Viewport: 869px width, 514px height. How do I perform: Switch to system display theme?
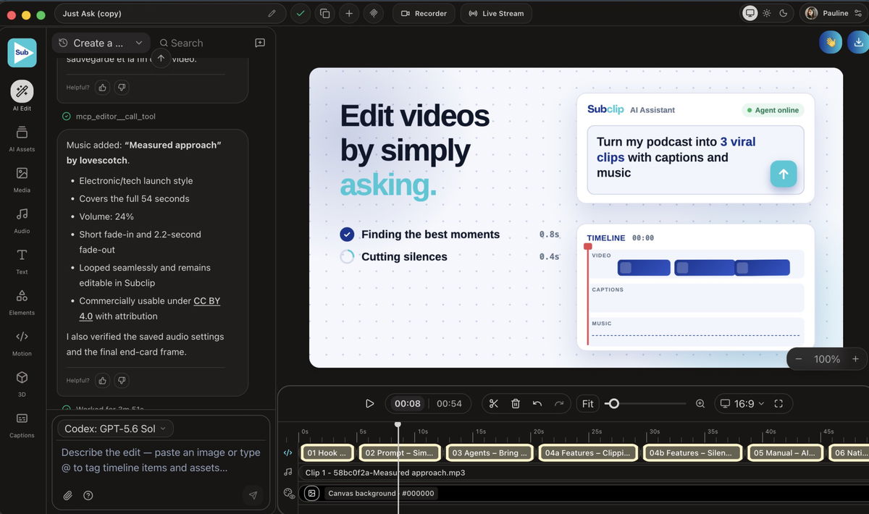click(x=750, y=13)
